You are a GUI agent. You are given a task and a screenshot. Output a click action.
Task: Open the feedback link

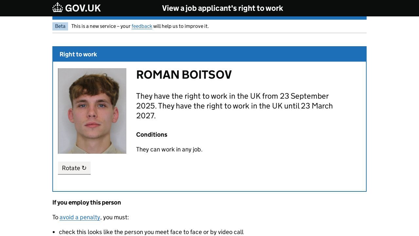coord(142,26)
